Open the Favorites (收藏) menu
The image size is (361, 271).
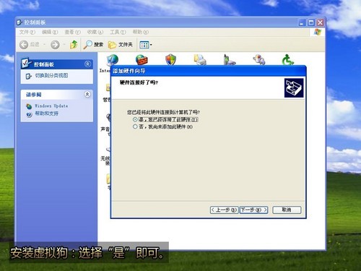[95, 32]
